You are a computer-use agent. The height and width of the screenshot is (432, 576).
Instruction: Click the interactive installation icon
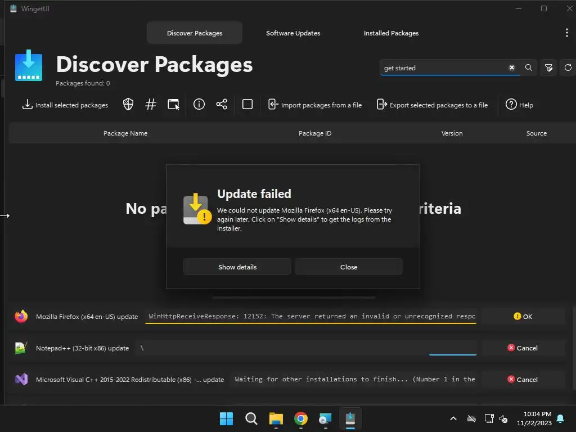coord(173,104)
